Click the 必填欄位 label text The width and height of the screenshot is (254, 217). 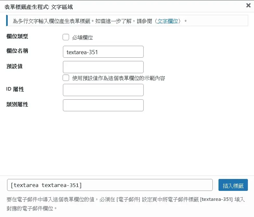coord(82,37)
